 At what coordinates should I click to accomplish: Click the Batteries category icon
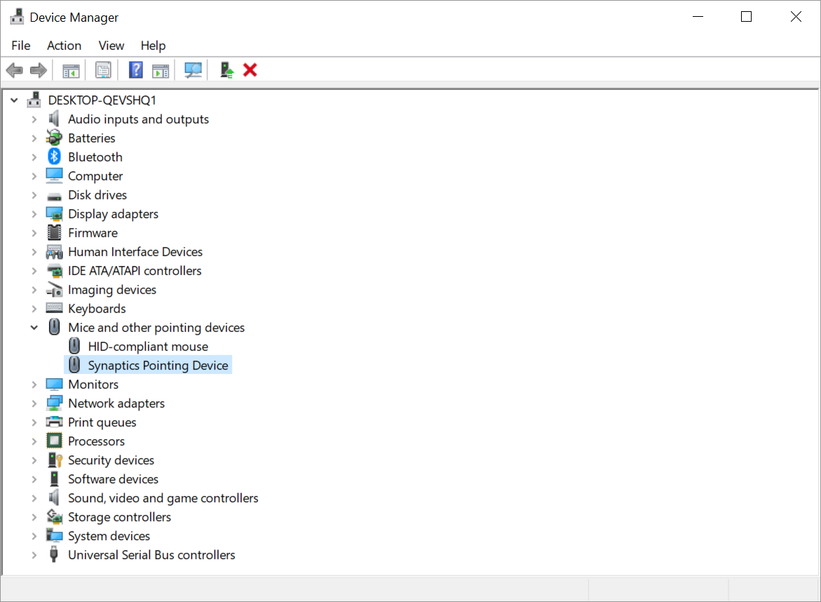click(54, 138)
